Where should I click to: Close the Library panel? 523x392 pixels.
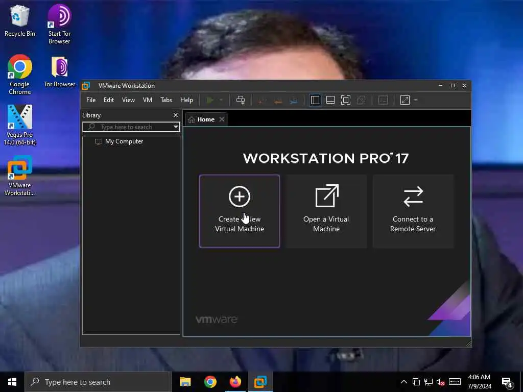[176, 115]
